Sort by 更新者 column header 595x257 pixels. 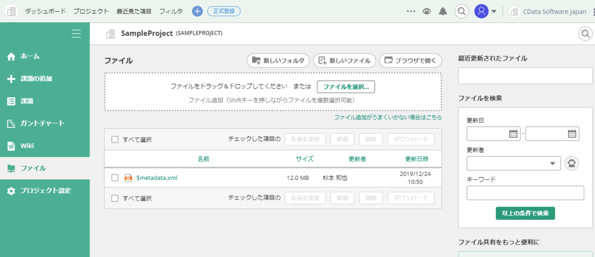pyautogui.click(x=357, y=159)
